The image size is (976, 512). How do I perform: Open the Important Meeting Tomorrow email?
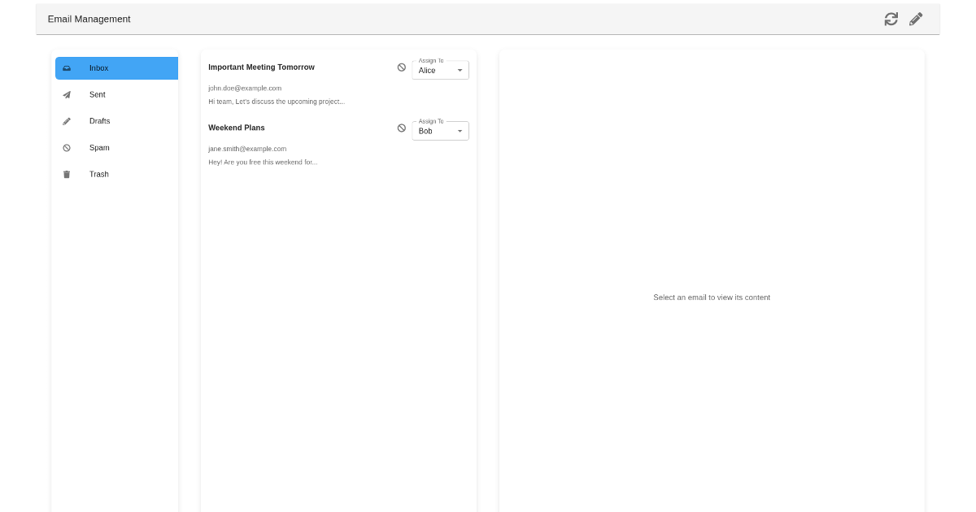pyautogui.click(x=261, y=67)
